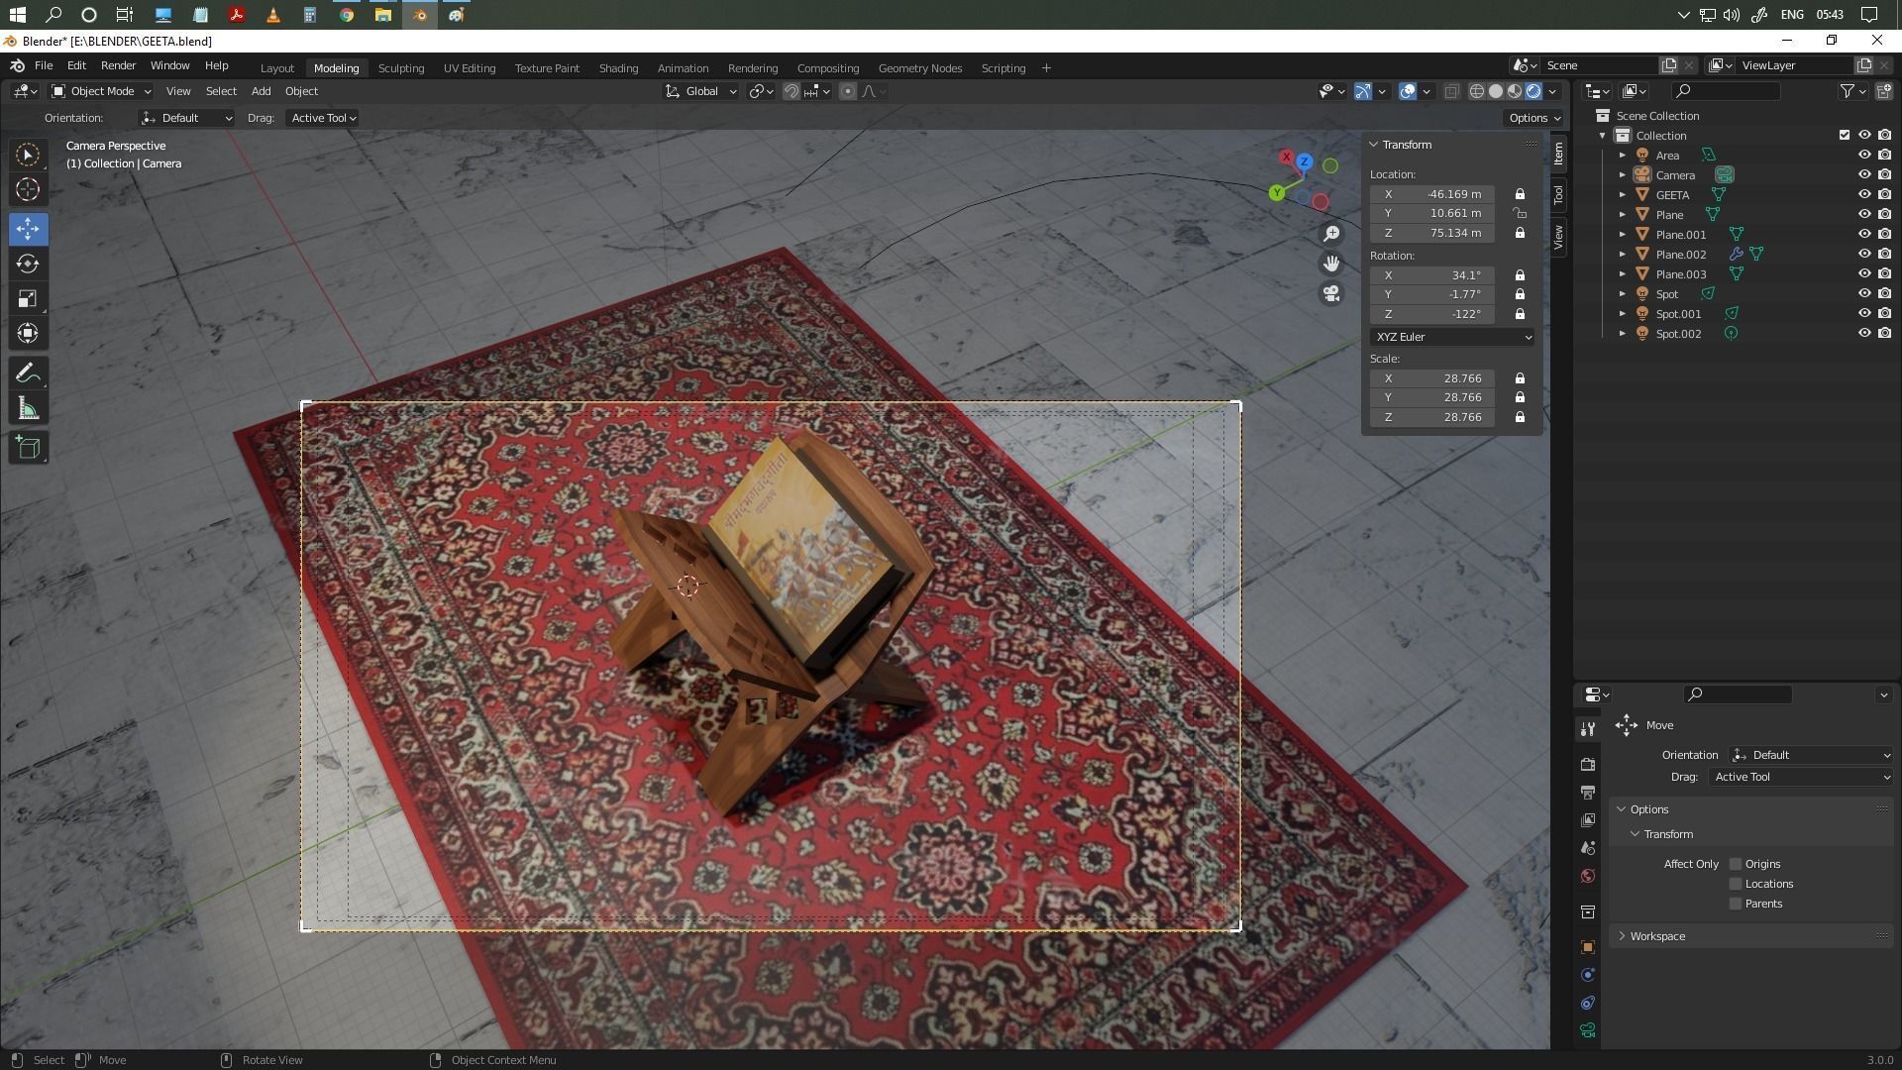Click the Location X value field
Viewport: 1902px width, 1070px height.
pos(1432,194)
